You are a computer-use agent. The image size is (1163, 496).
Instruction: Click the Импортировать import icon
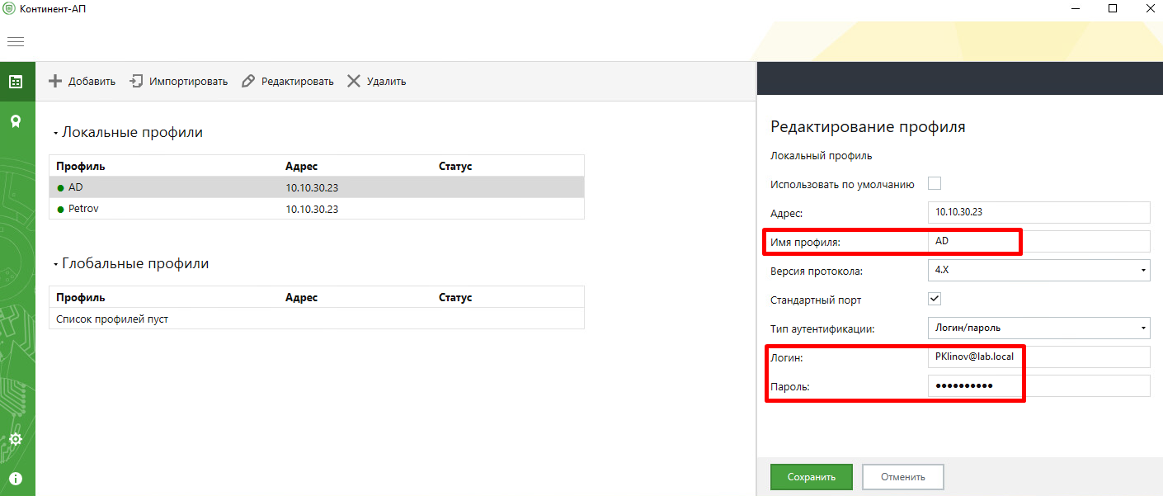coord(137,81)
